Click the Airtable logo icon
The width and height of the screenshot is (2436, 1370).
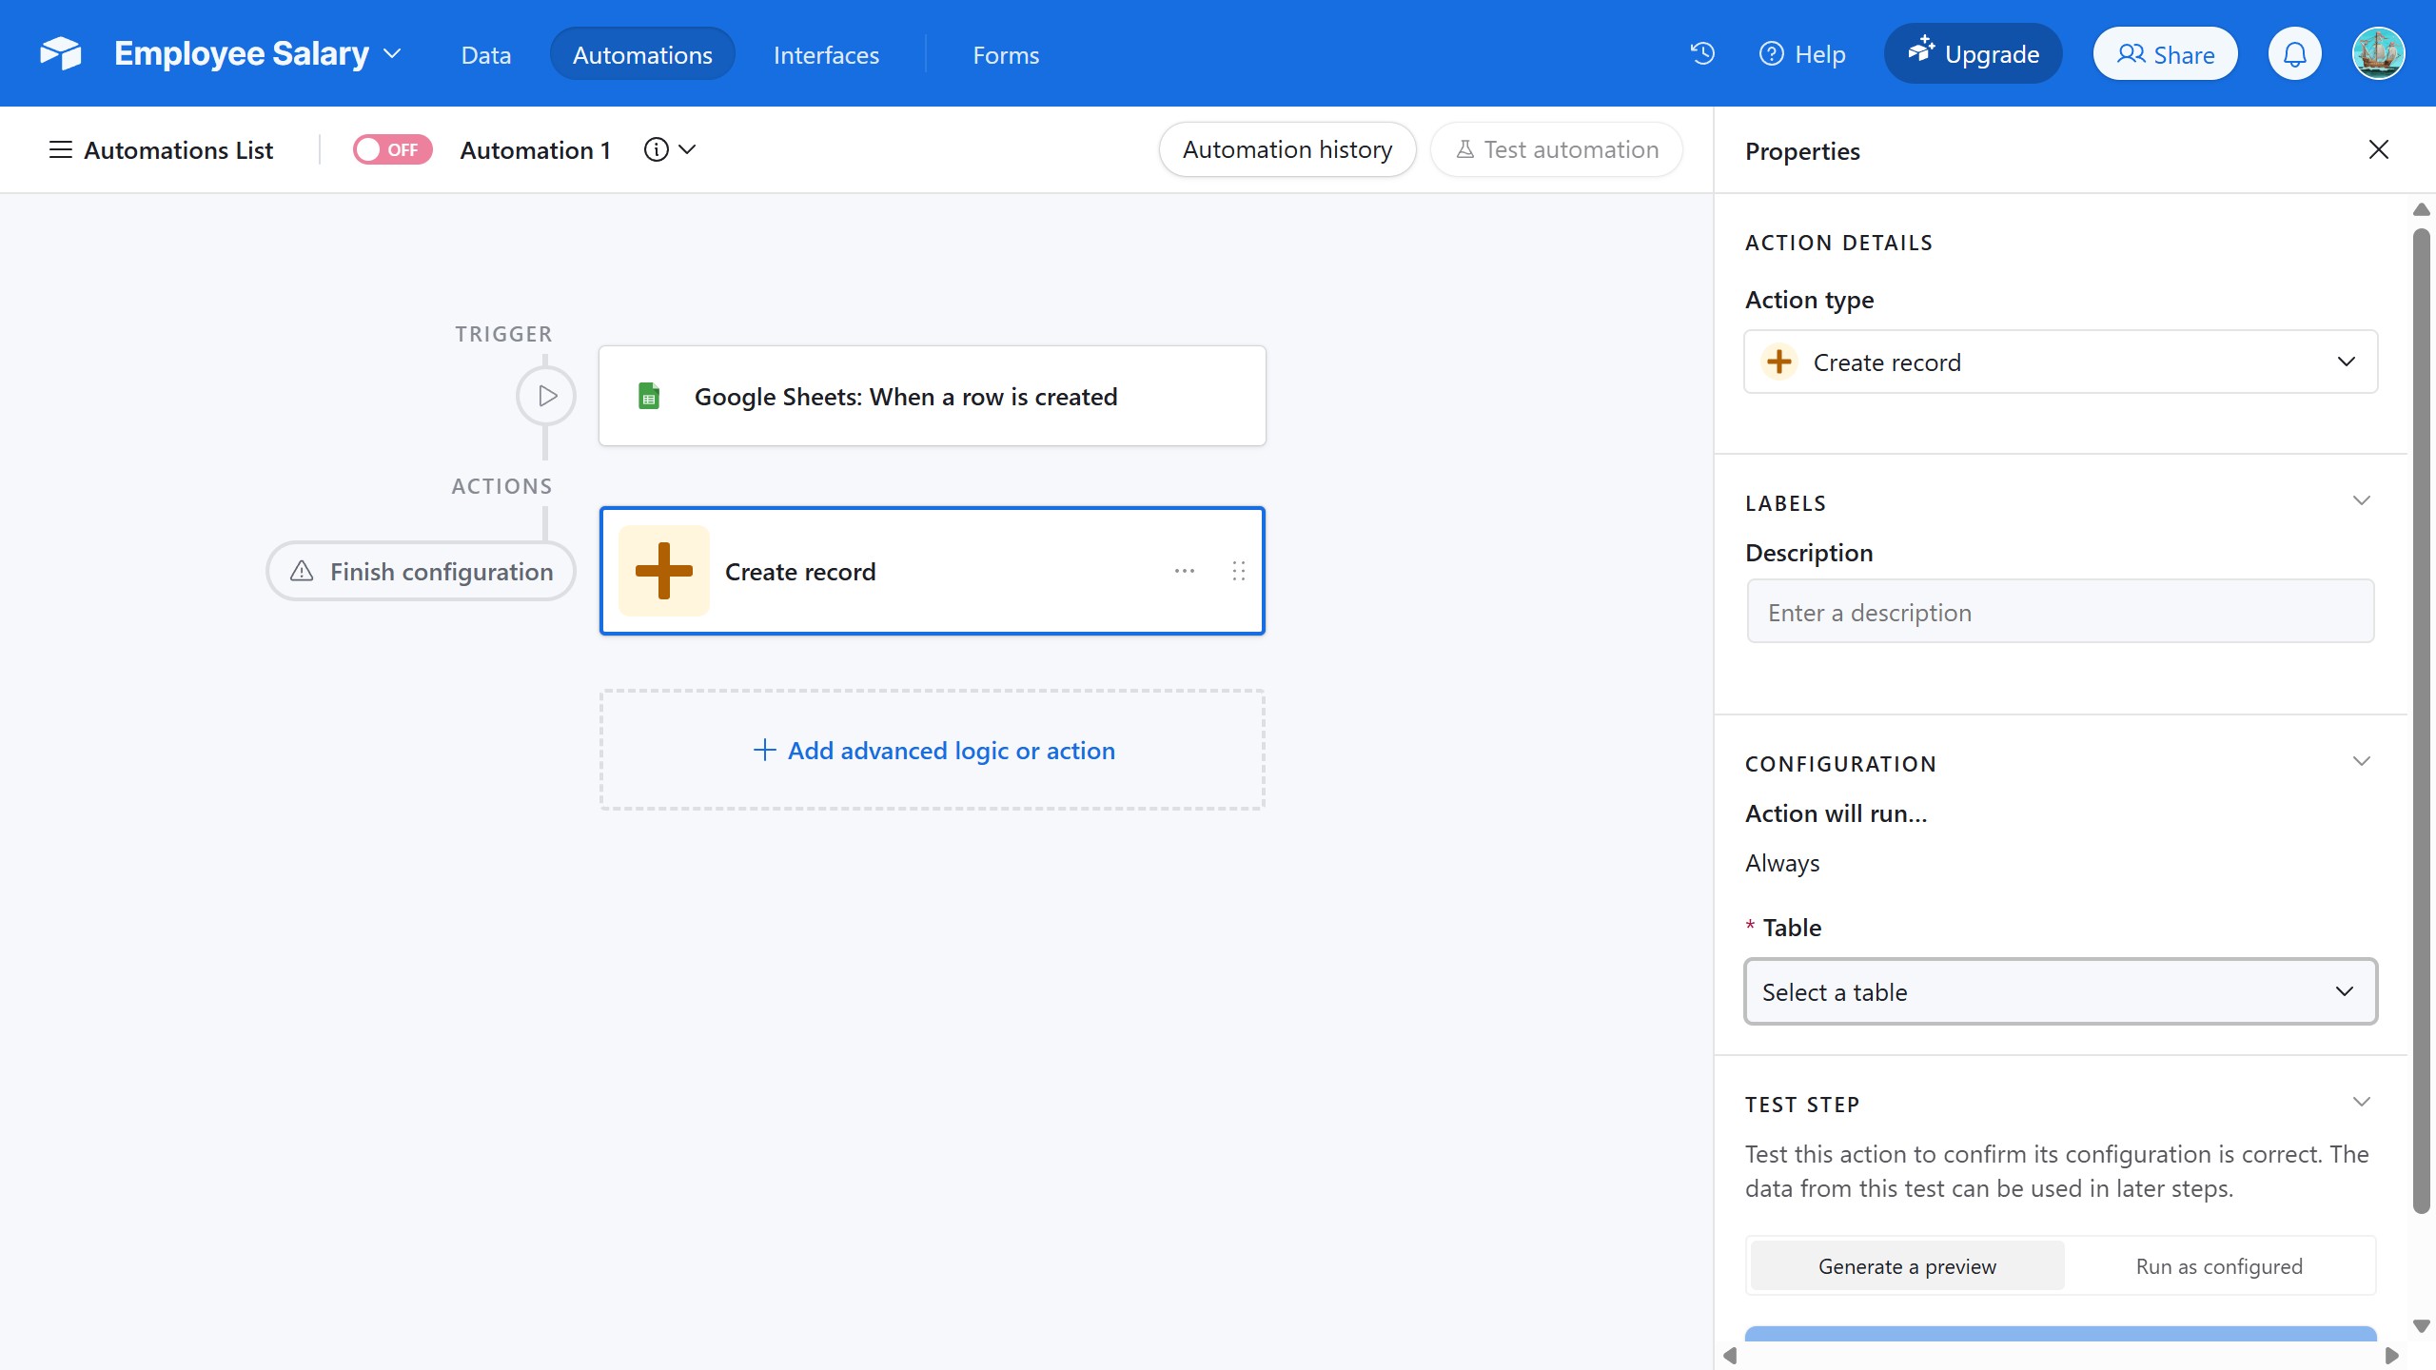[x=61, y=53]
